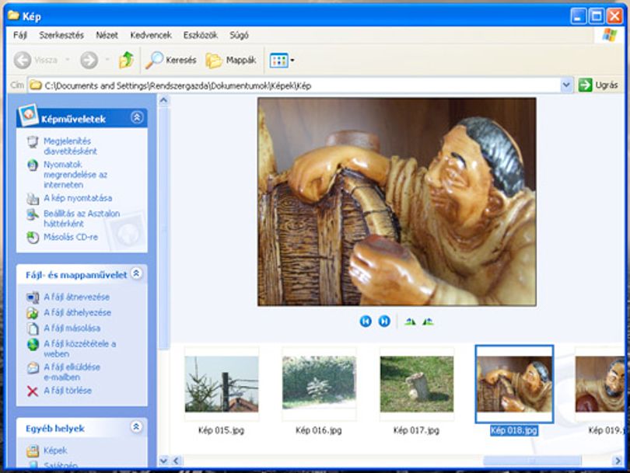Click the Ugrás go button

(598, 85)
